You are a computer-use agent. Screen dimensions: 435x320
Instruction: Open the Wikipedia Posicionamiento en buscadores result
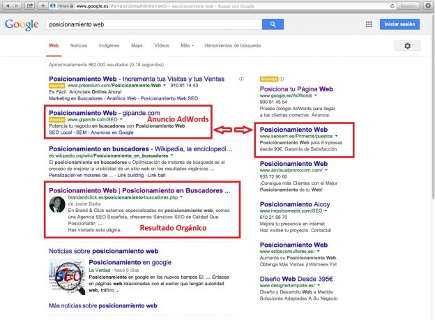click(x=141, y=149)
